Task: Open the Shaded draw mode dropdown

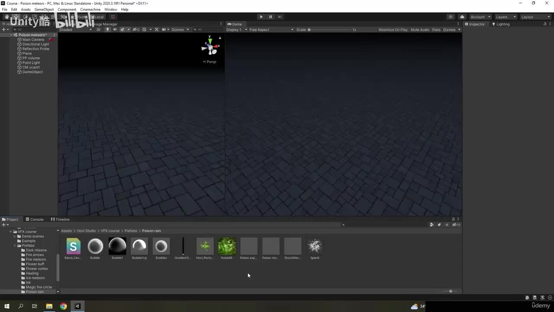Action: click(75, 29)
